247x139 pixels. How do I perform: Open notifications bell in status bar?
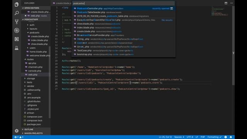231,137
